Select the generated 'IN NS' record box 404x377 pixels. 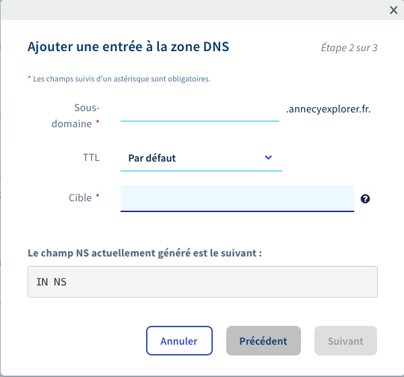tap(202, 281)
